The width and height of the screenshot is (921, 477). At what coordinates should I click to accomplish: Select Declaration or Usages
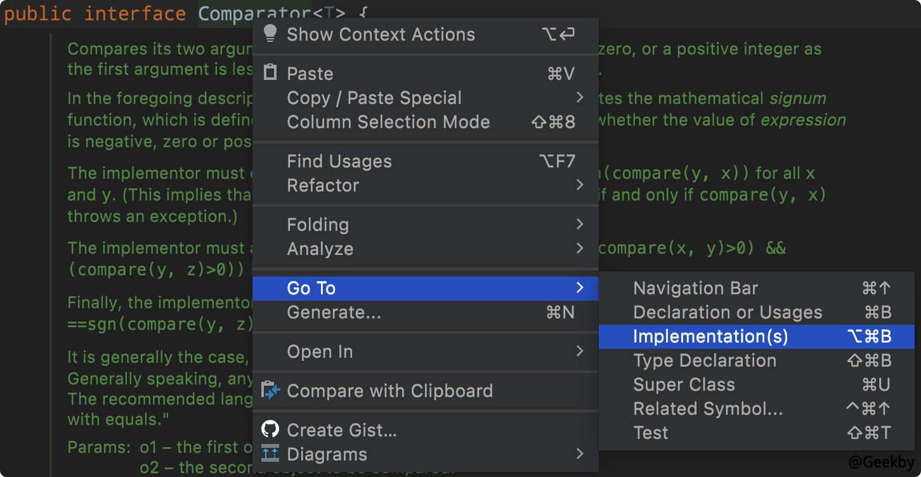coord(728,312)
